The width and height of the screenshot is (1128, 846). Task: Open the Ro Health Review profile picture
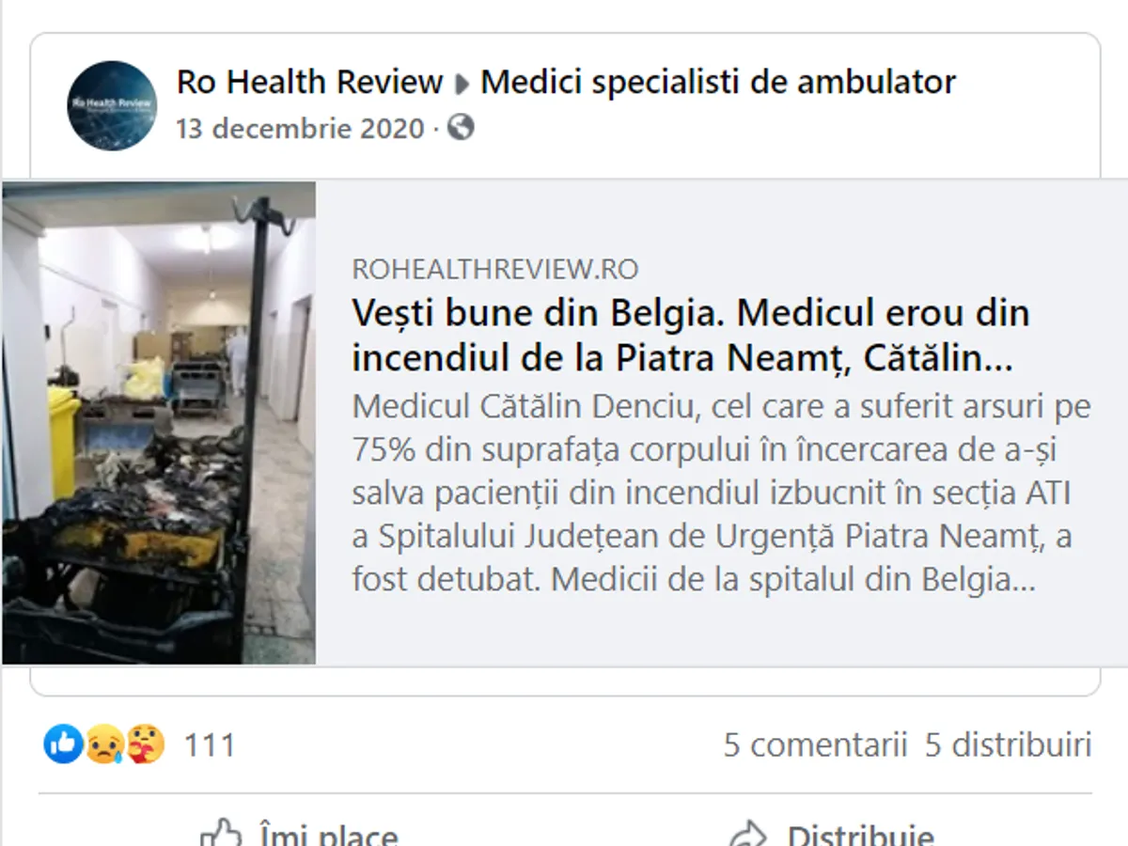(x=112, y=105)
